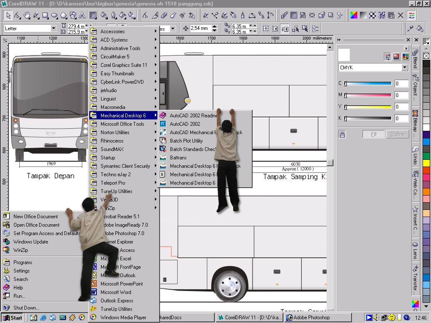
Task: Select the Knife tool
Action: click(155, 16)
